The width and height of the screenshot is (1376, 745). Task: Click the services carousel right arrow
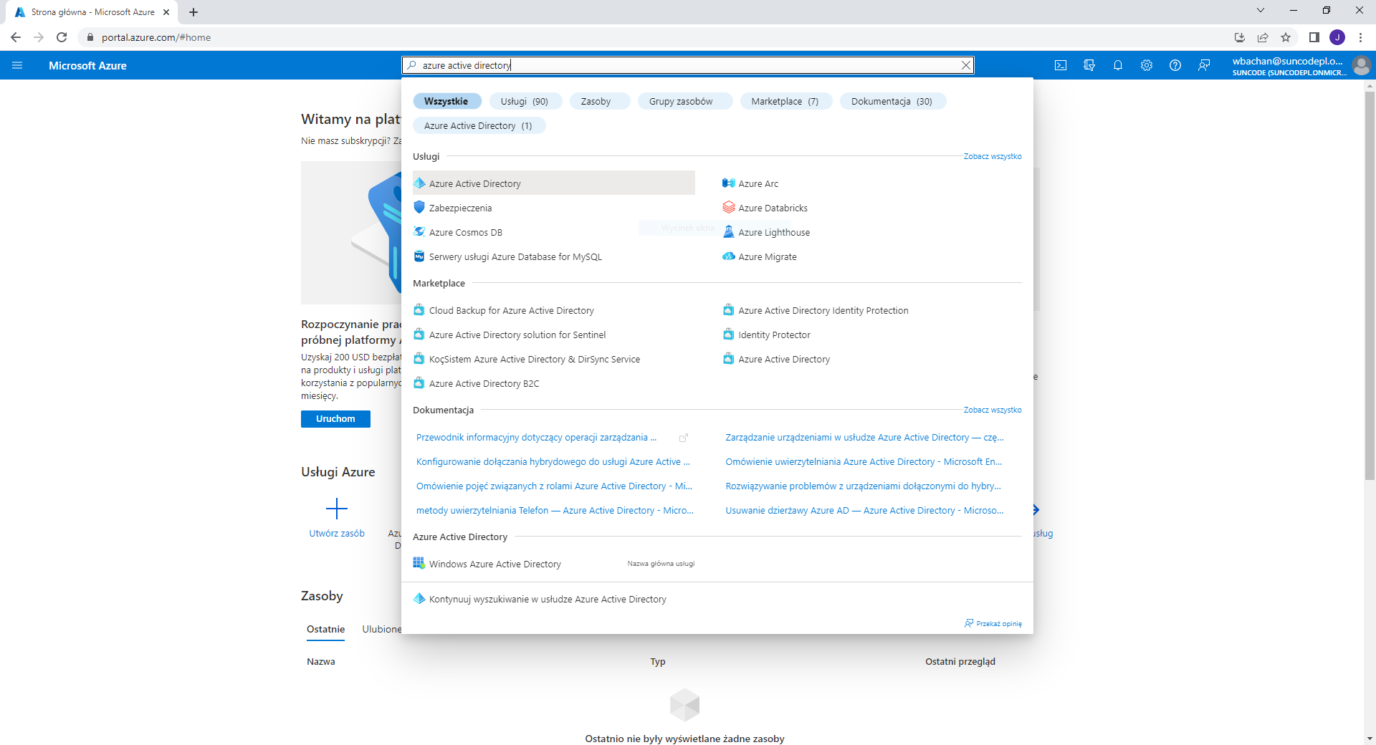pyautogui.click(x=1036, y=510)
